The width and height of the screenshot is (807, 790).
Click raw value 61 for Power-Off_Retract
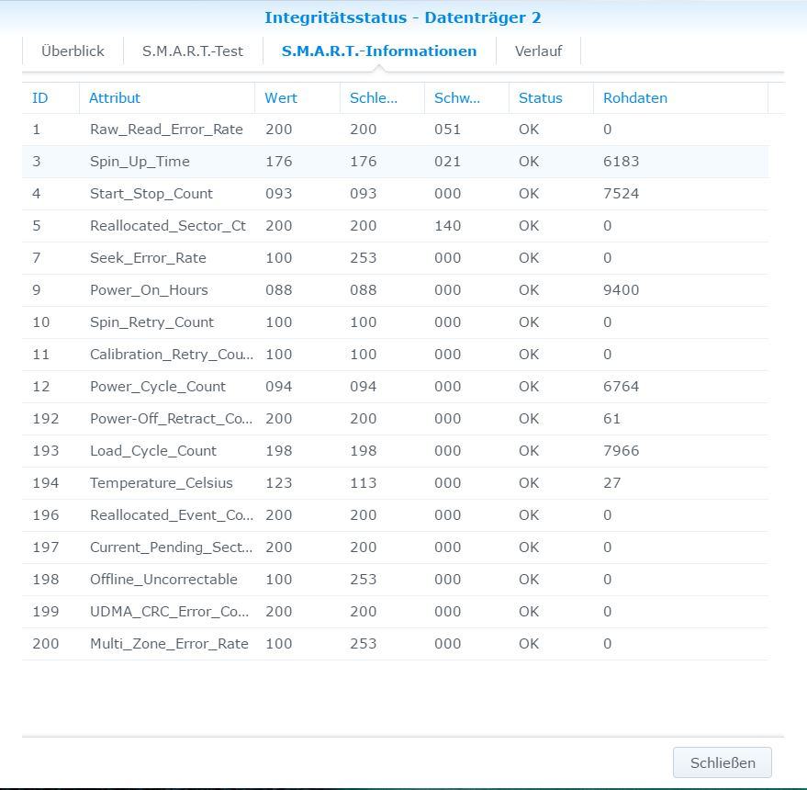click(612, 419)
